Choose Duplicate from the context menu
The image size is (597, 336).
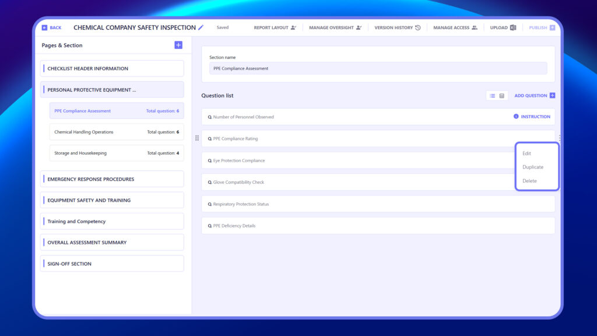pos(533,167)
